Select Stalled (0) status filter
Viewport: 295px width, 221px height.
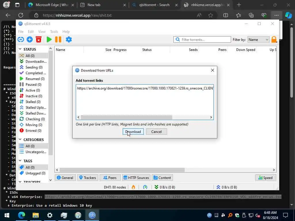33,102
